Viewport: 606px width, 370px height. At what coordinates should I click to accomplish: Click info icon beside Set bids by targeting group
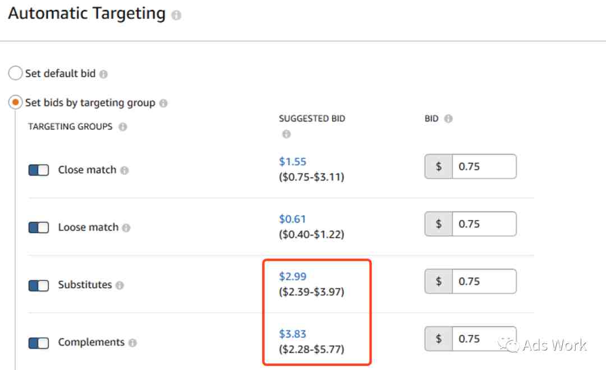(163, 103)
